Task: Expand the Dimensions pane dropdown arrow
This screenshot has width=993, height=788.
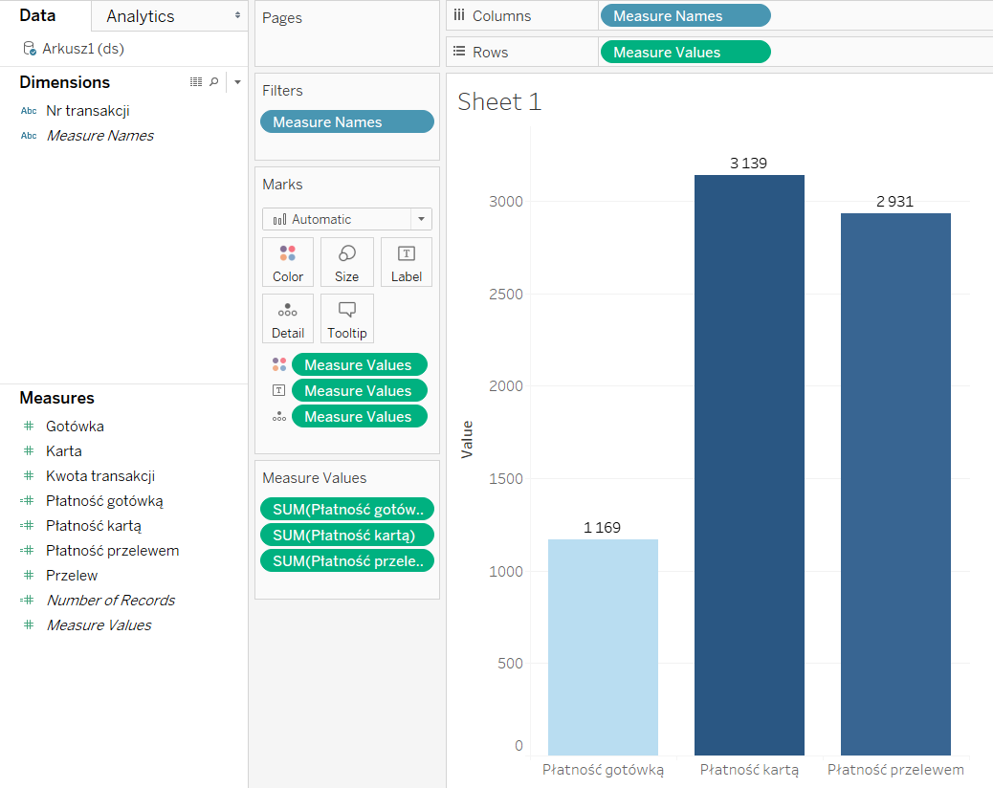Action: pos(237,82)
